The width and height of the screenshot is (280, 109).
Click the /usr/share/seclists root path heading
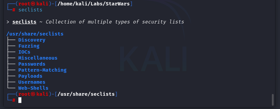[35, 34]
